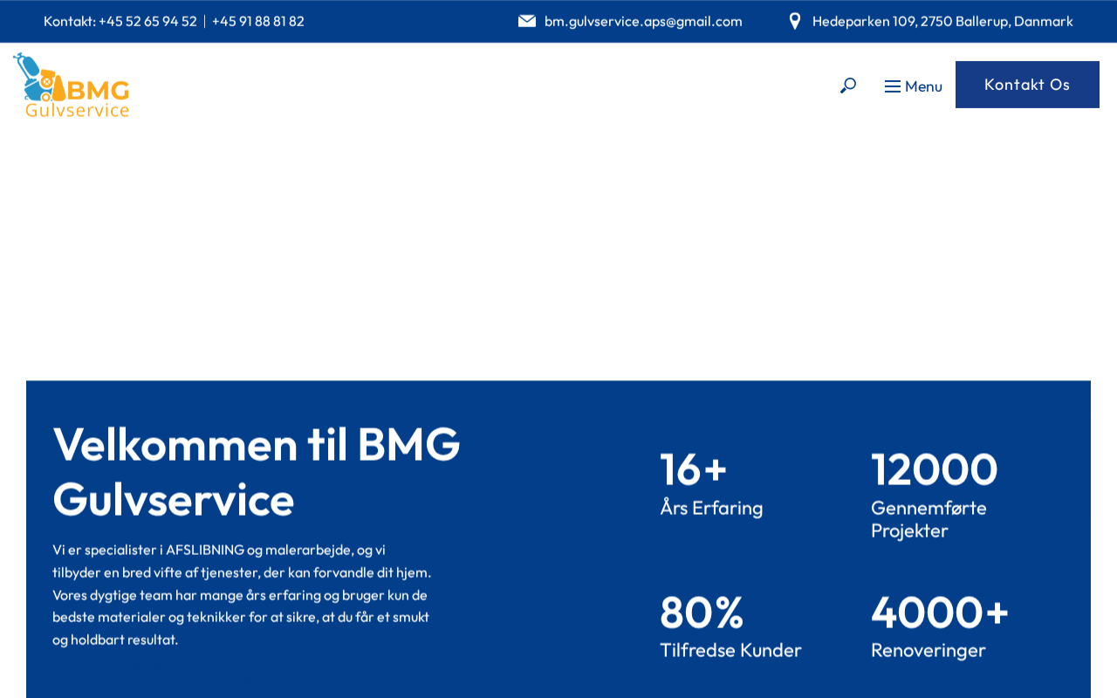Click the Tilfredse Kunder label
1117x698 pixels.
pyautogui.click(x=730, y=650)
